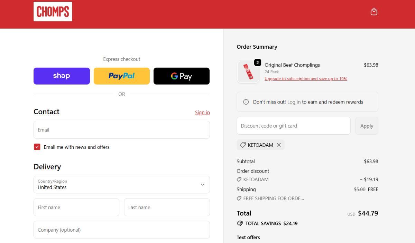This screenshot has height=243, width=415.
Task: Click the CHOMPS logo
Action: coord(53,11)
